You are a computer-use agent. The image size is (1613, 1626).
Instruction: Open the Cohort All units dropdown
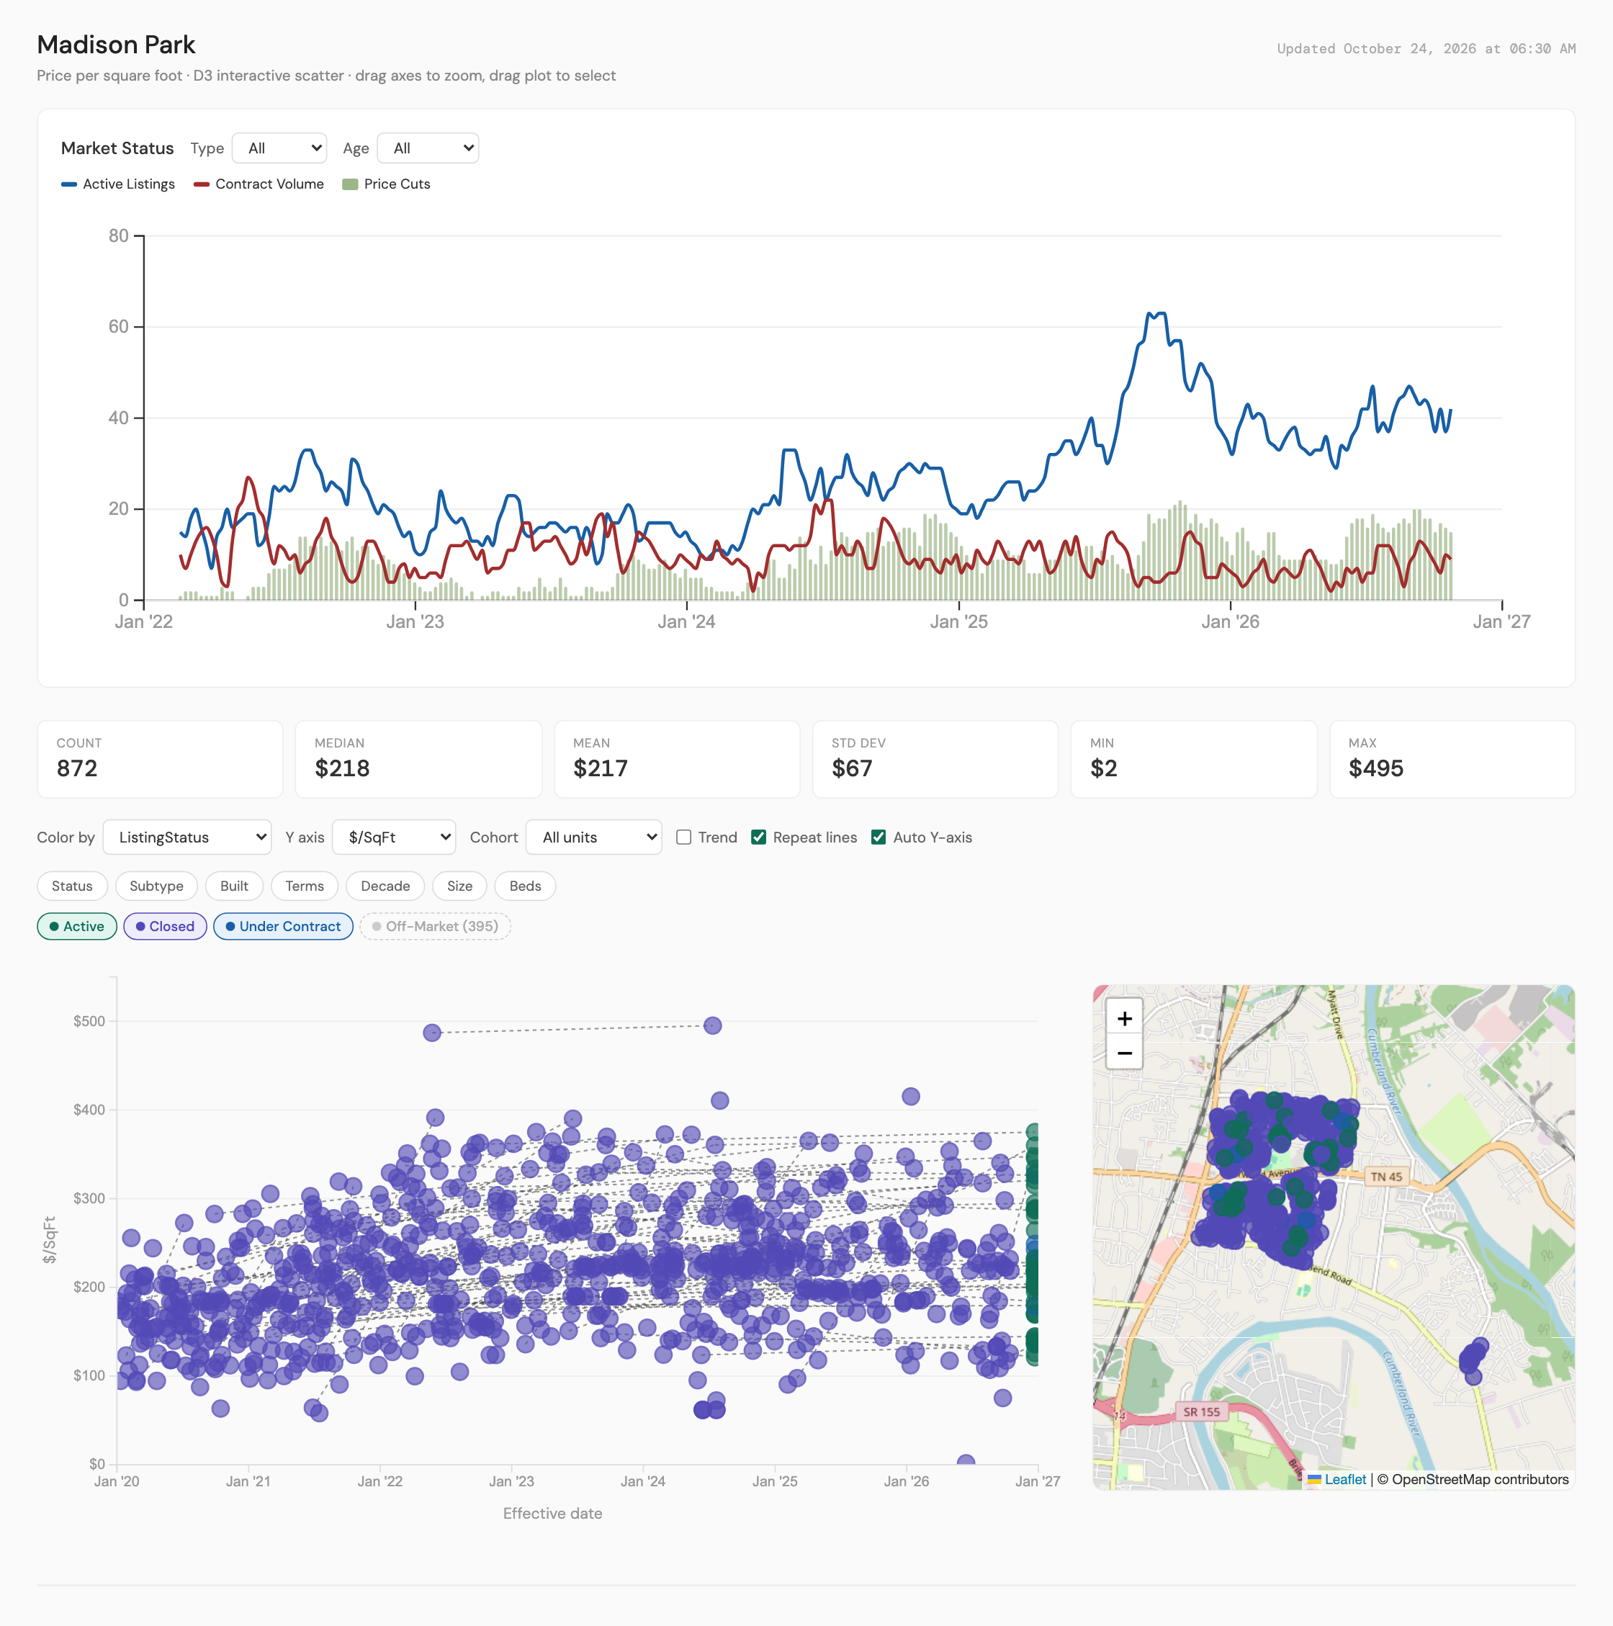point(594,837)
